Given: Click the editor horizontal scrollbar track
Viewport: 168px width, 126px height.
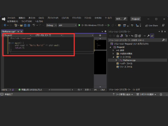Looking at the screenshot, I should [x=61, y=90].
